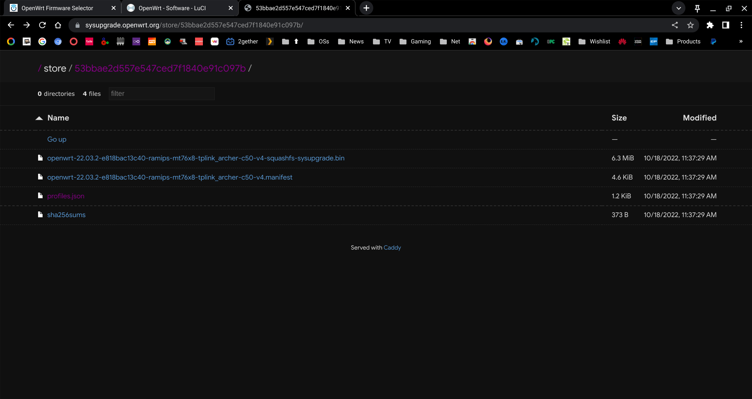
Task: Follow the Caddy link
Action: 392,247
